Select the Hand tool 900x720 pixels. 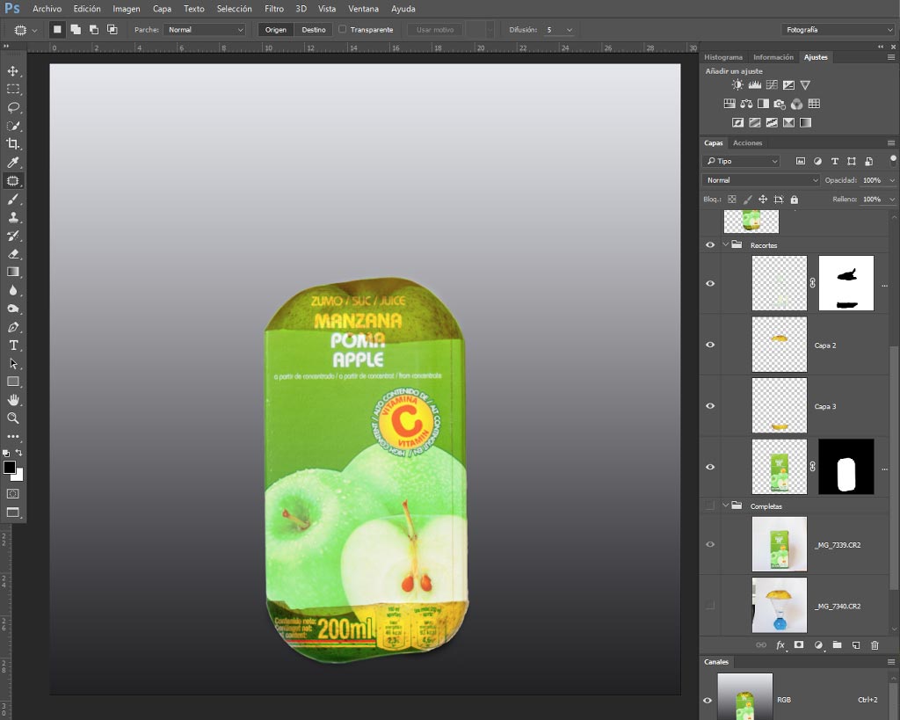pos(12,400)
